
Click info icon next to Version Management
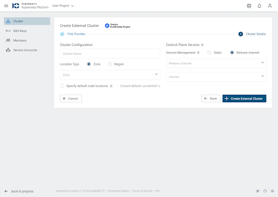(x=198, y=52)
